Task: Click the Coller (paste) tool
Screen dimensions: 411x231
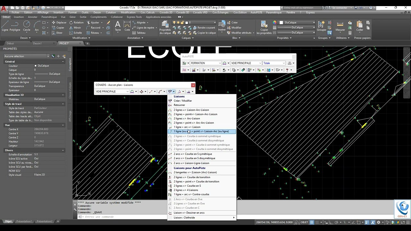Action: pos(360,26)
